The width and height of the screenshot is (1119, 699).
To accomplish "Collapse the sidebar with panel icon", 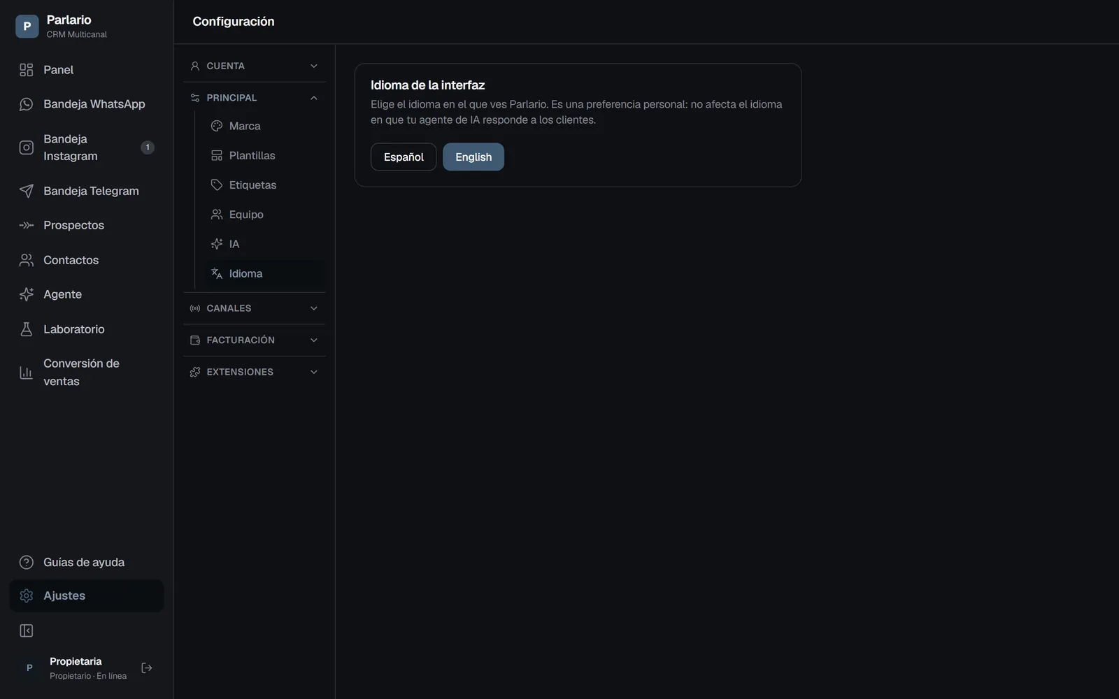I will (x=27, y=631).
